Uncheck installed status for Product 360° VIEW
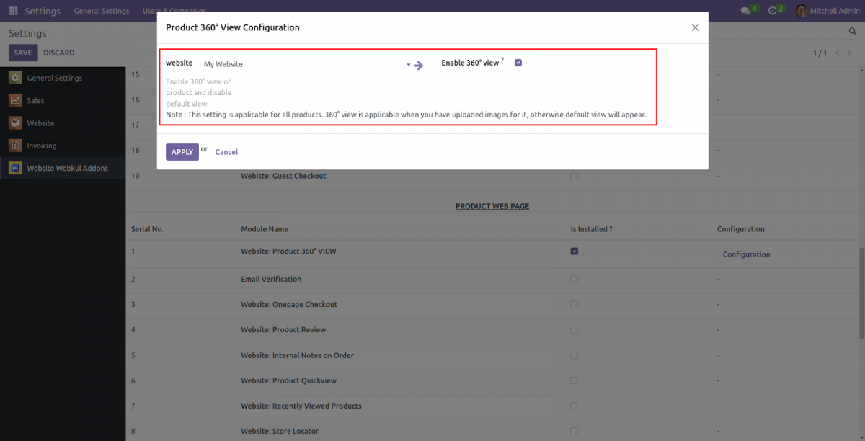This screenshot has width=865, height=441. pos(574,251)
